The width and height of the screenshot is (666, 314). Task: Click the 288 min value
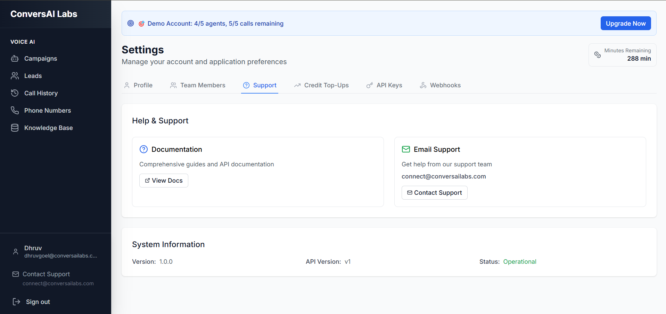(x=639, y=59)
